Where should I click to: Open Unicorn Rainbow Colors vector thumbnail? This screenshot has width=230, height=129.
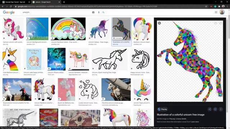coord(68,29)
